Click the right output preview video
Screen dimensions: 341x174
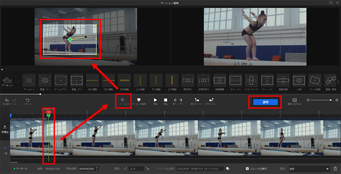point(255,37)
